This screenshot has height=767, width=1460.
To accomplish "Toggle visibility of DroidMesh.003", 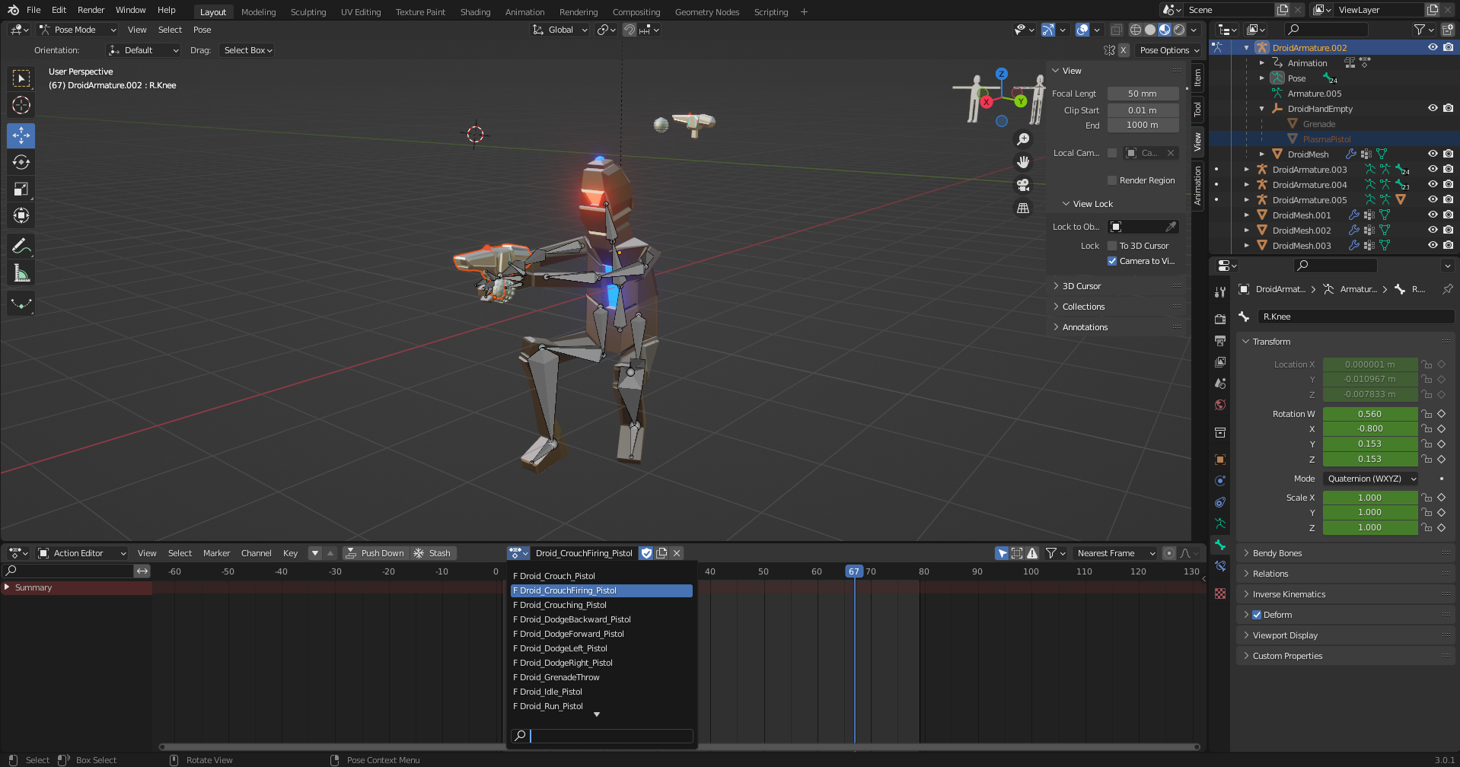I will coord(1433,246).
